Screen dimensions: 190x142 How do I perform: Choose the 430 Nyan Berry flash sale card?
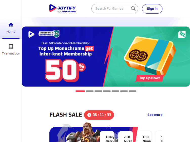pyautogui.click(x=144, y=136)
